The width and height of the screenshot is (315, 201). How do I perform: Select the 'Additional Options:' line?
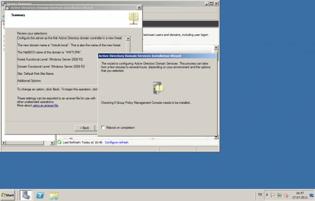point(29,81)
